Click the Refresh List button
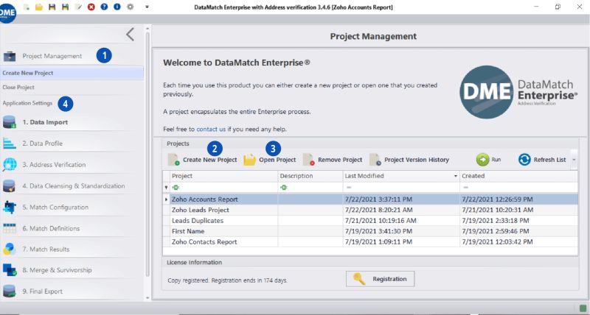 [542, 160]
